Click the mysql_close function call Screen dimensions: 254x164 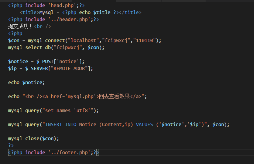tap(34, 139)
